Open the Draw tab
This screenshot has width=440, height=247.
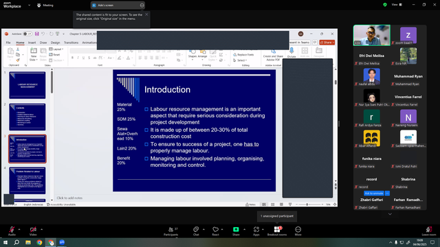click(x=43, y=43)
